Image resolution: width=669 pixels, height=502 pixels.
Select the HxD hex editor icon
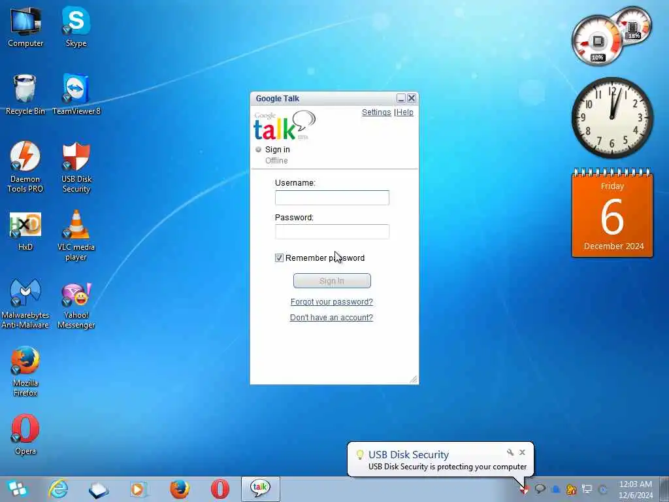click(25, 231)
